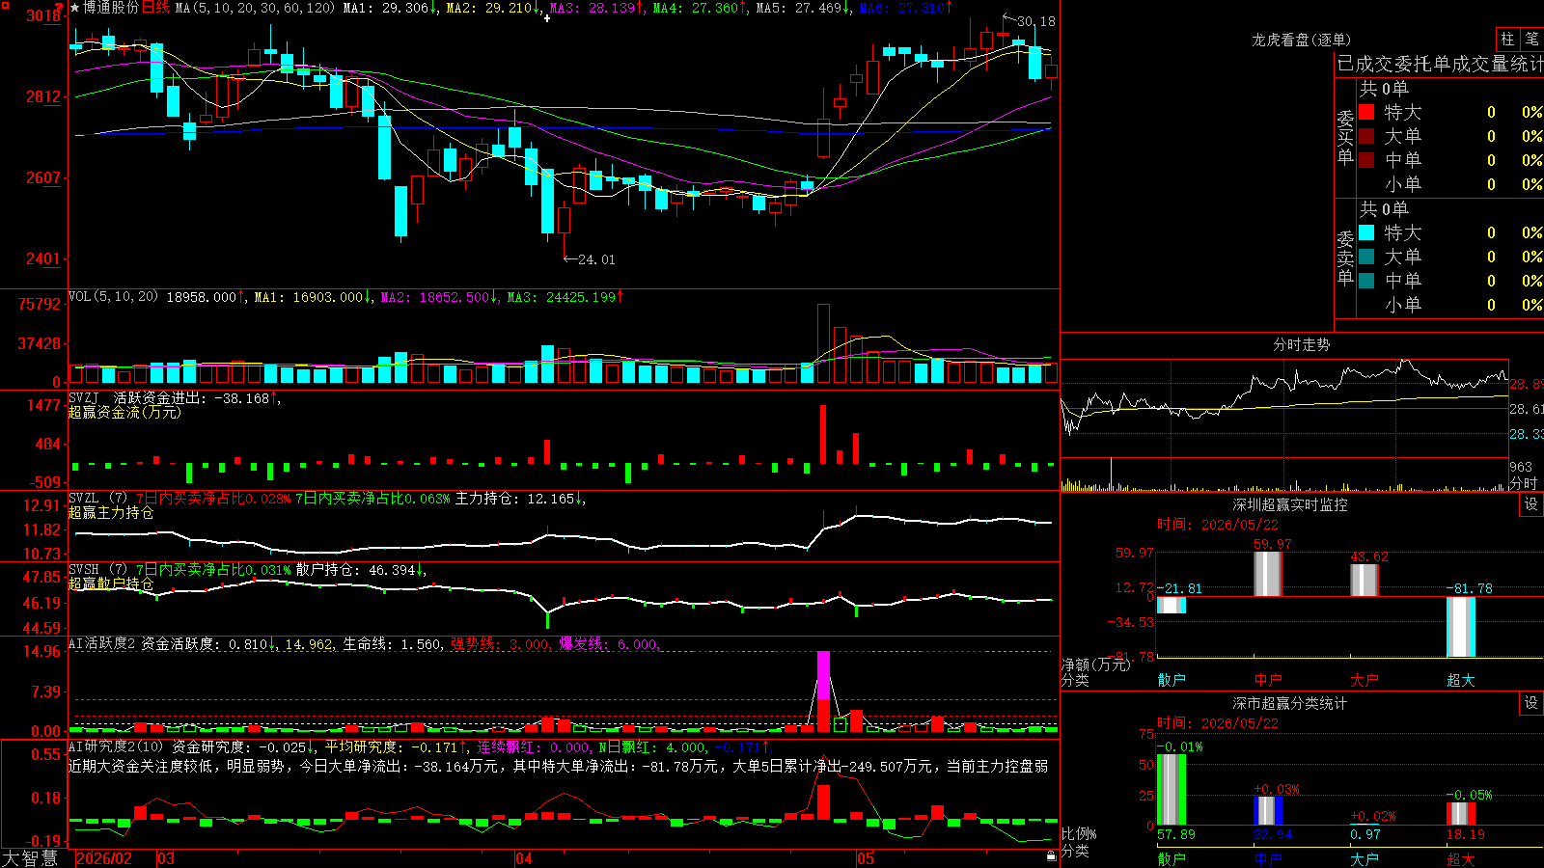Viewport: 1544px width, 868px height.
Task: Click the -81.78 超大 bar in 深圳超赢实时监控
Action: [x=1461, y=627]
